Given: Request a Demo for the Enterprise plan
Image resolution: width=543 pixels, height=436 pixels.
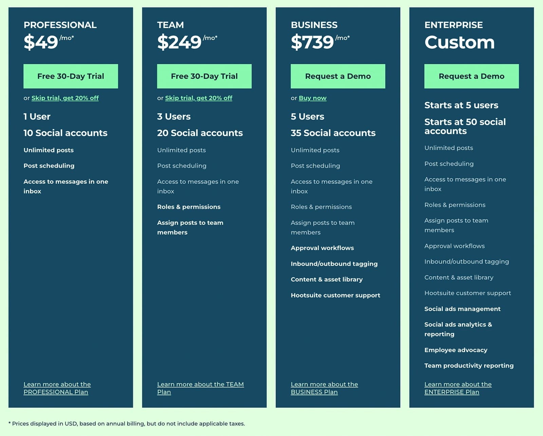Looking at the screenshot, I should 471,76.
